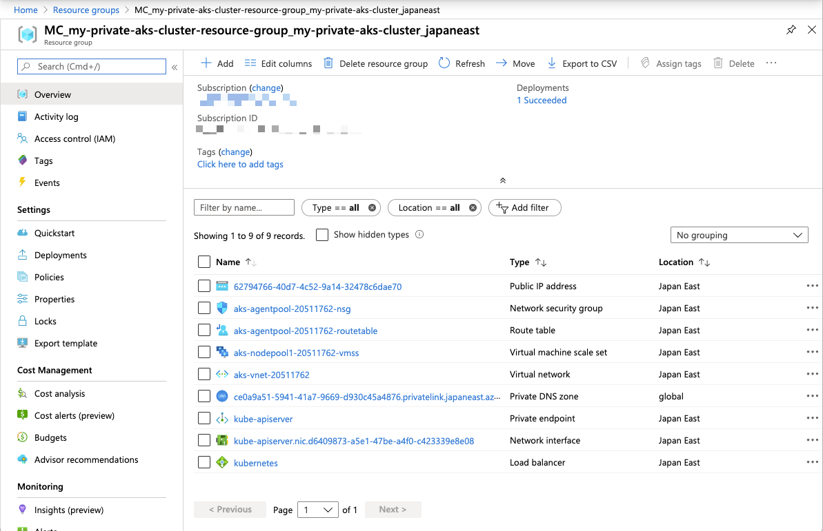Click the 1 Succeeded deployments link
Image resolution: width=823 pixels, height=531 pixels.
(541, 100)
